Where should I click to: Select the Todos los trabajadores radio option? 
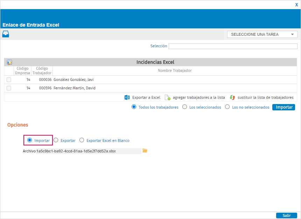tap(134, 107)
